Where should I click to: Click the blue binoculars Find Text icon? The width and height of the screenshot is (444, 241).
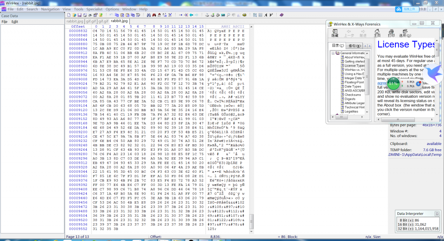(x=149, y=15)
